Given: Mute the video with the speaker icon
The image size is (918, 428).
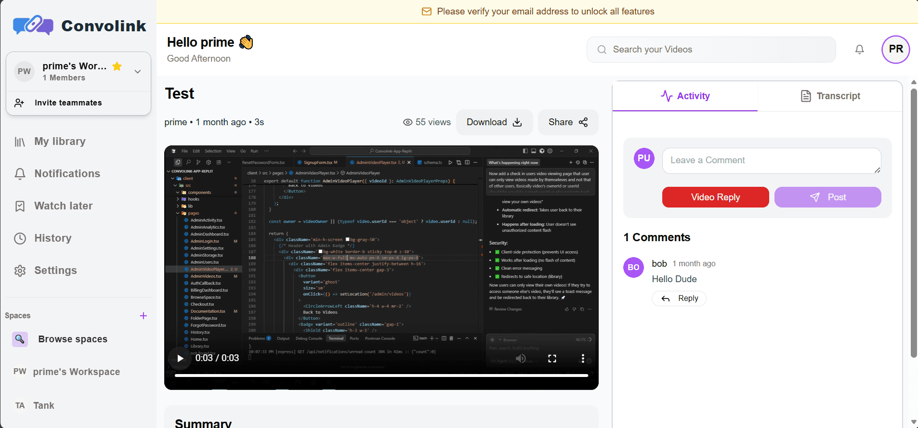Looking at the screenshot, I should pos(521,358).
